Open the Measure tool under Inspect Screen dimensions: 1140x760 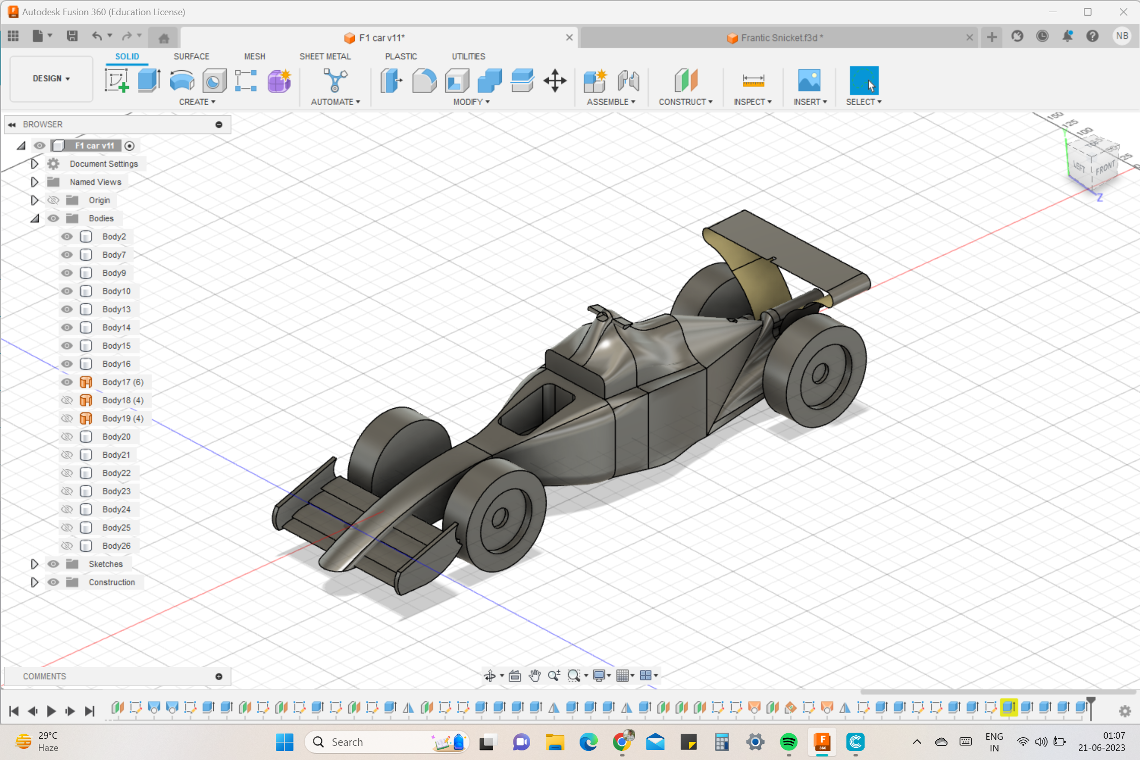pos(752,80)
